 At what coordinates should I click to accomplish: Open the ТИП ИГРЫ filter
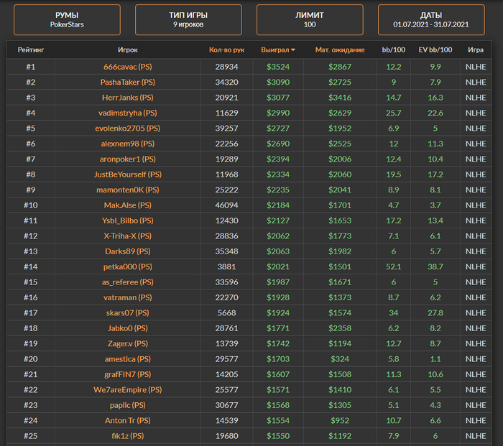tap(188, 19)
